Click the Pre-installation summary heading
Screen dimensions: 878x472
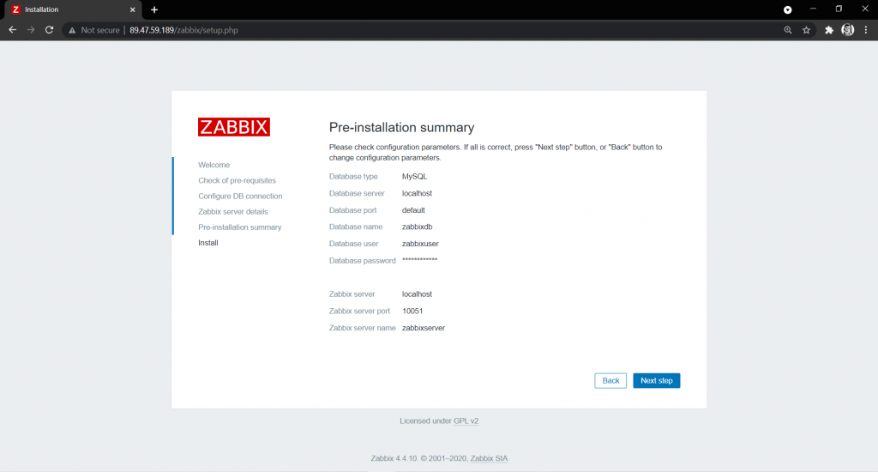401,127
